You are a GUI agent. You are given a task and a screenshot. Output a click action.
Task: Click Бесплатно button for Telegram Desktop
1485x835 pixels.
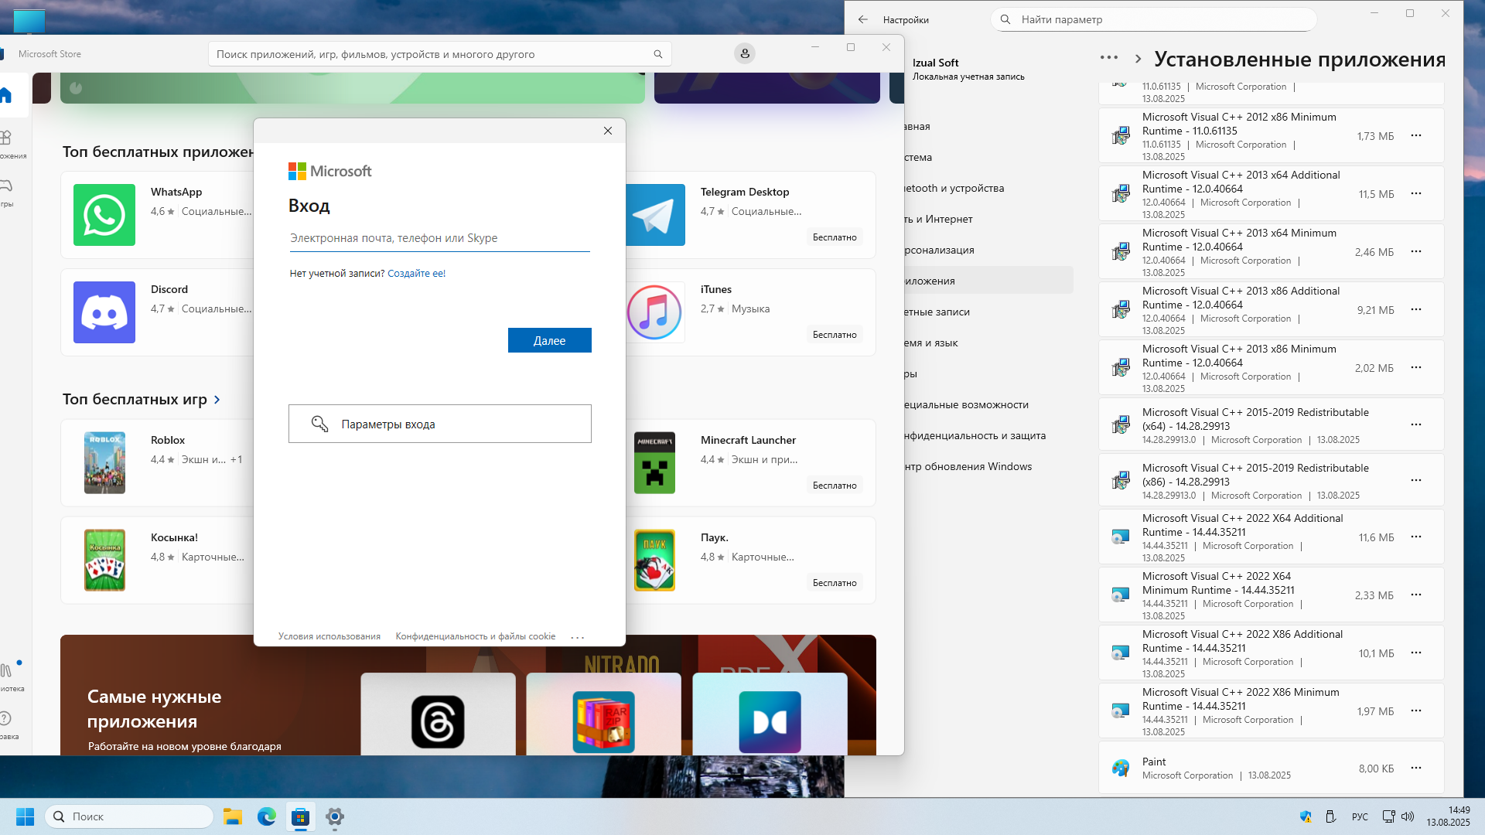tap(835, 237)
